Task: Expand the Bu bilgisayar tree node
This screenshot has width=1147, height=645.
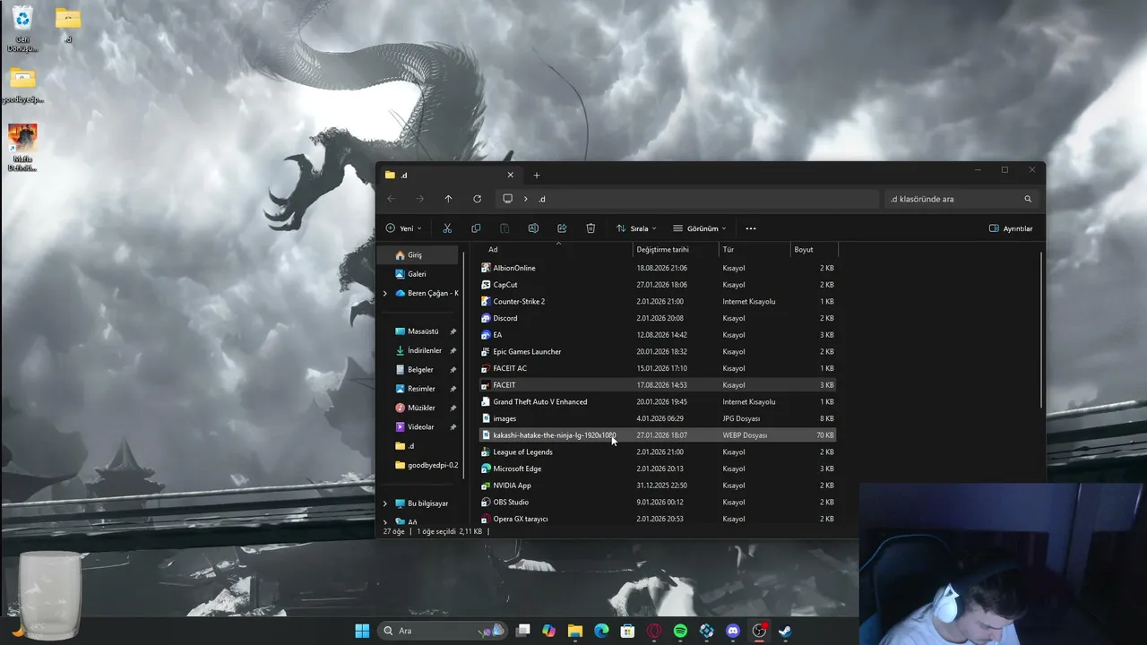Action: click(x=385, y=503)
